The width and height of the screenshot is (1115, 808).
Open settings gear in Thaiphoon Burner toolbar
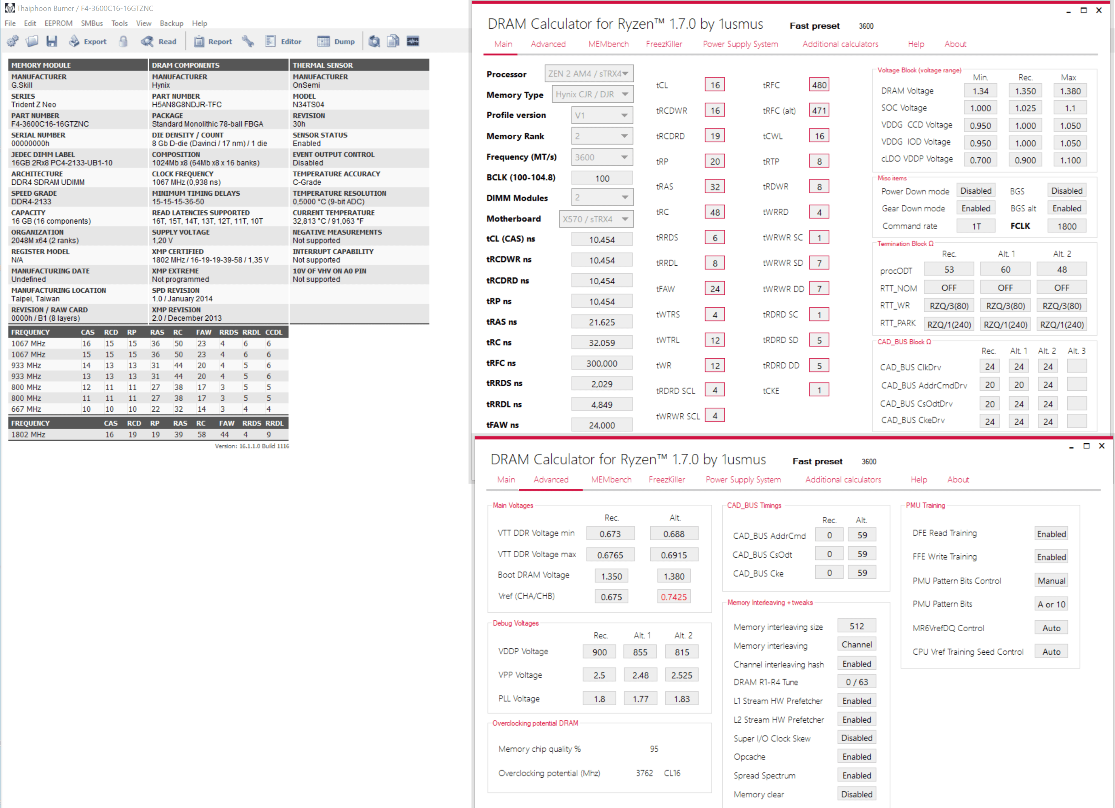click(13, 41)
